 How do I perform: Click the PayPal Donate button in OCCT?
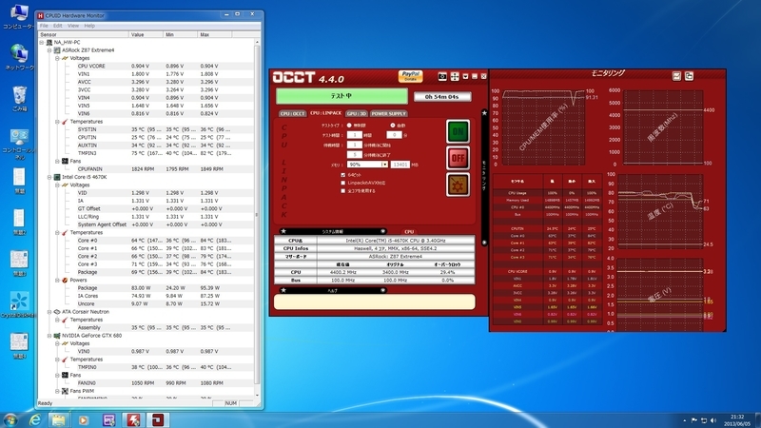411,76
